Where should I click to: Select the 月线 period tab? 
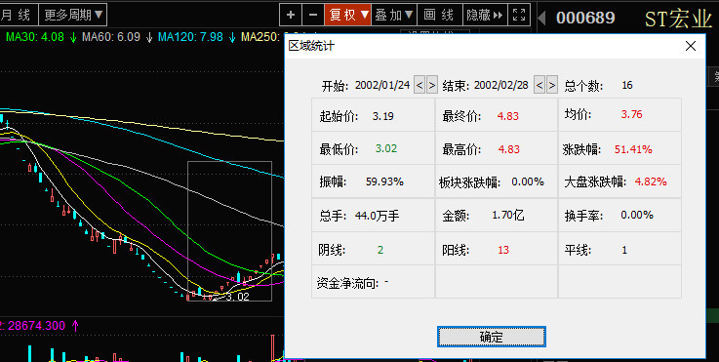coord(18,16)
